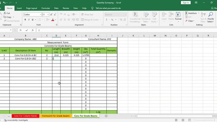Click Tell me what you want to do
This screenshot has width=217, height=122.
pos(108,8)
